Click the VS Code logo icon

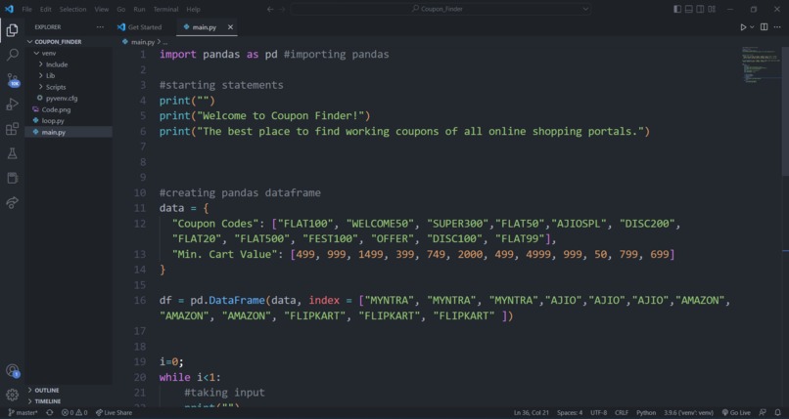pyautogui.click(x=9, y=9)
